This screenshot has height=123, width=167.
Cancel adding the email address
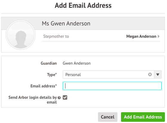pos(108,117)
